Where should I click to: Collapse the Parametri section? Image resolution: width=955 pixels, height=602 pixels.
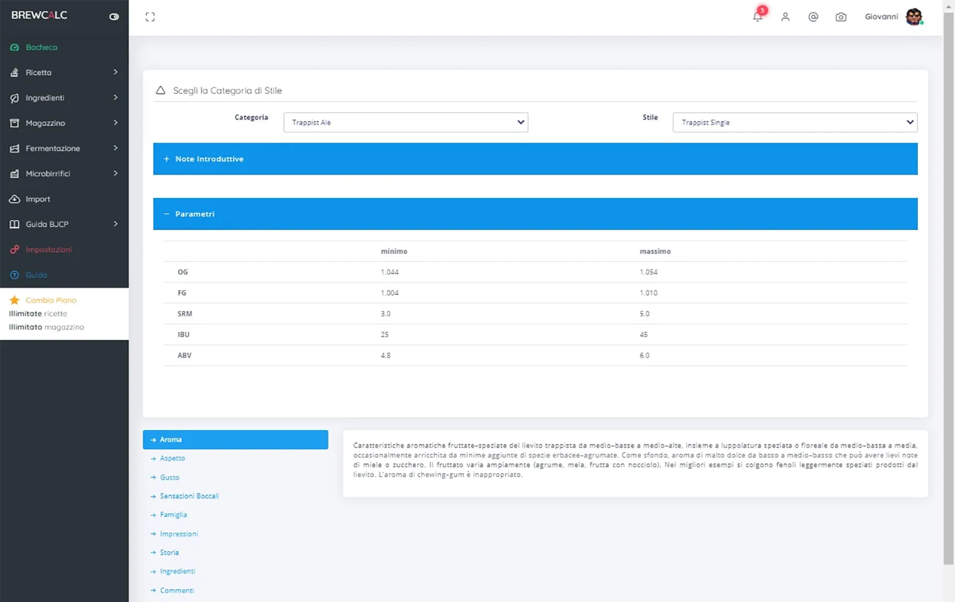point(535,214)
